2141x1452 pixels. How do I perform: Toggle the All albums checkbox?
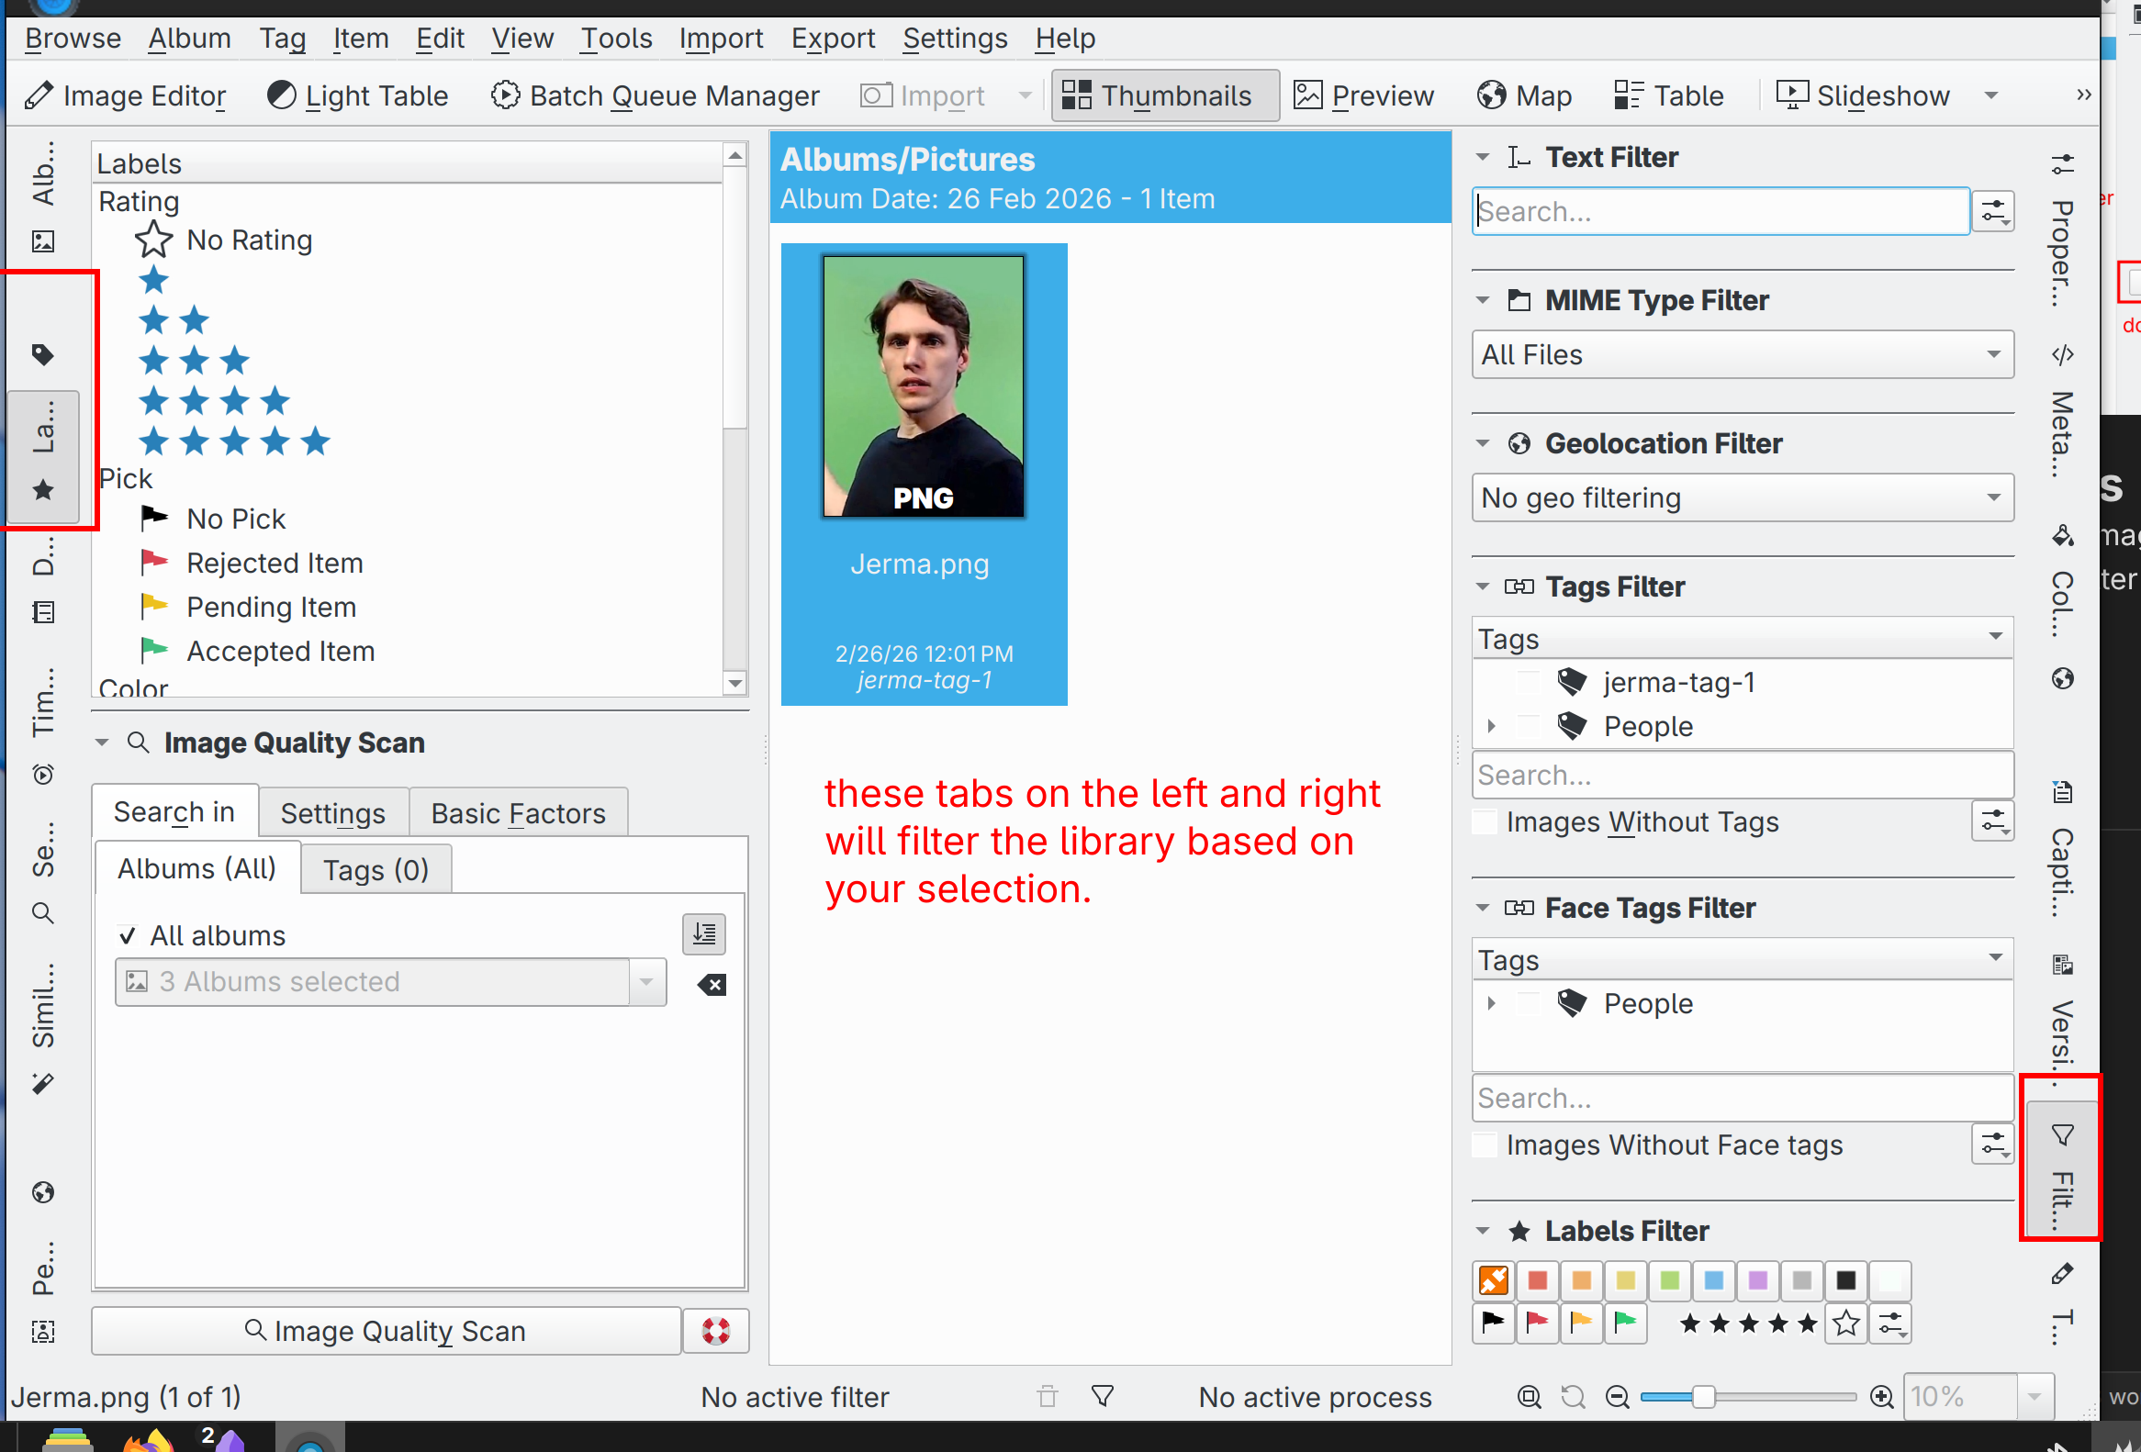coord(128,935)
